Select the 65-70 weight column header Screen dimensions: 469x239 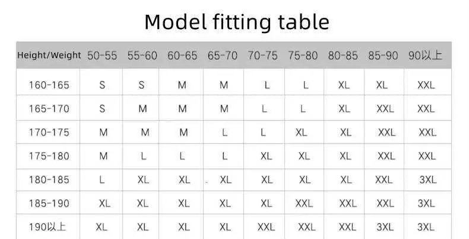(x=223, y=56)
